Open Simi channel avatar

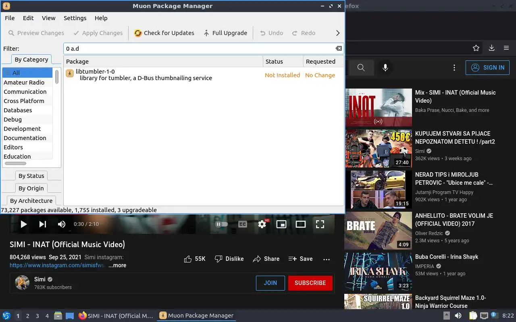22,283
